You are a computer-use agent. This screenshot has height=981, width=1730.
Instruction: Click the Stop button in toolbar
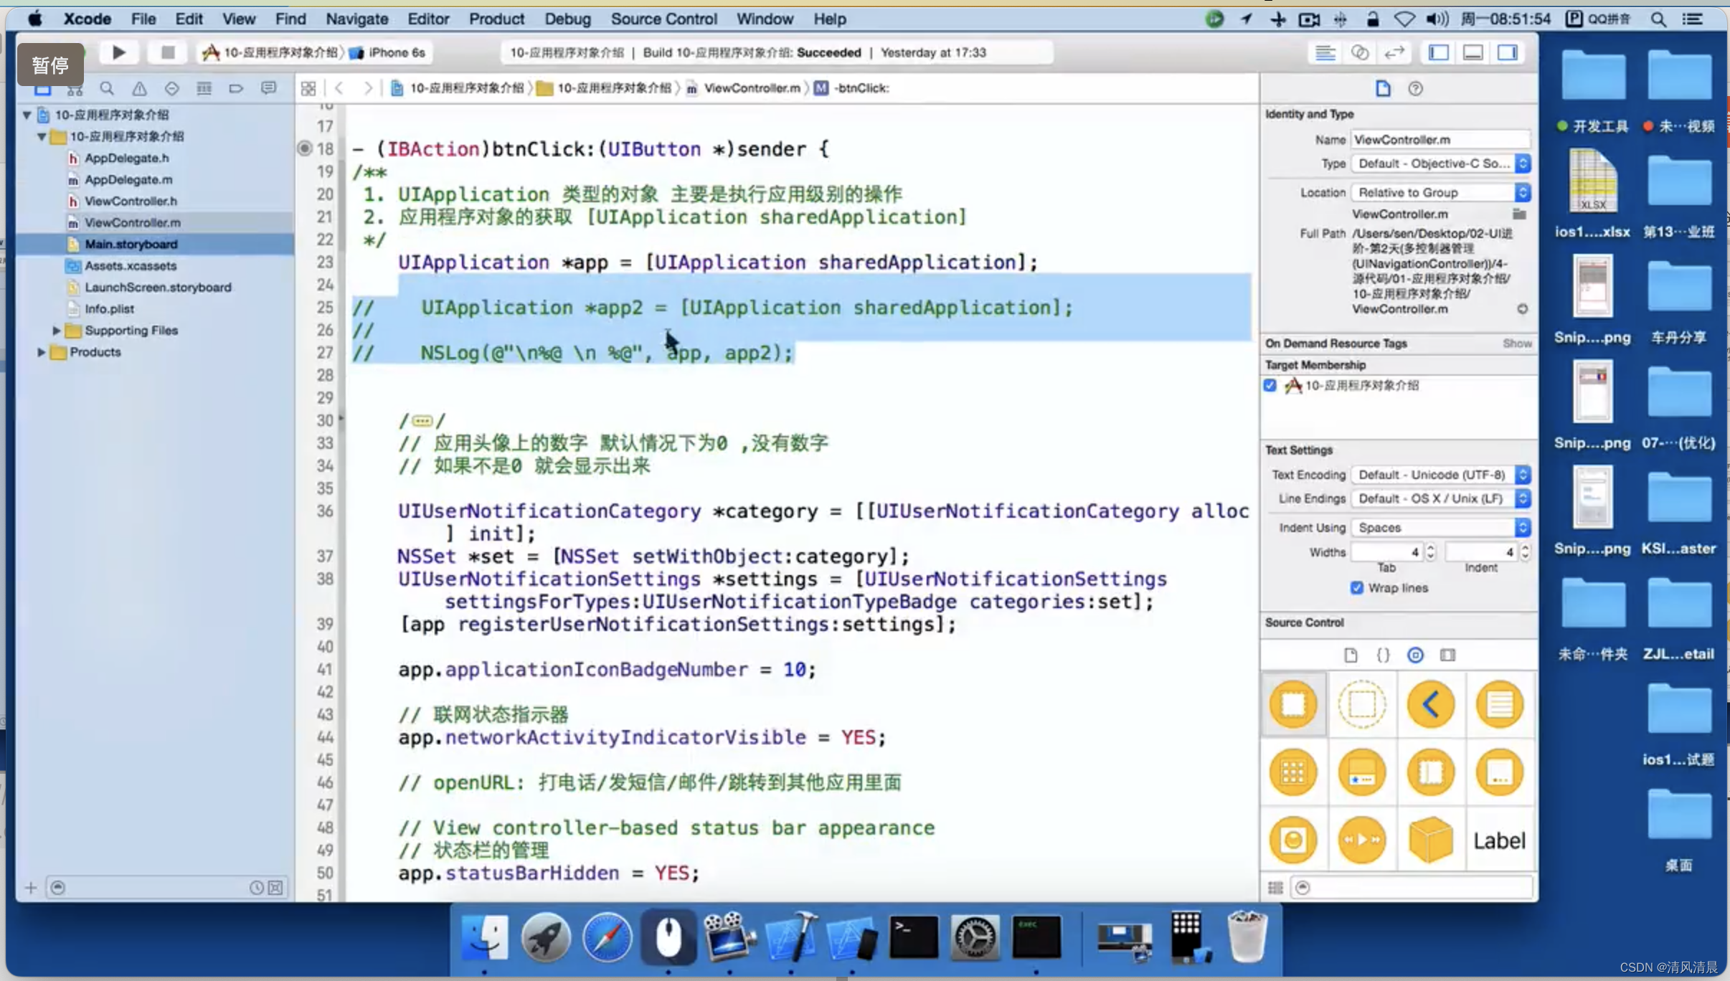168,51
